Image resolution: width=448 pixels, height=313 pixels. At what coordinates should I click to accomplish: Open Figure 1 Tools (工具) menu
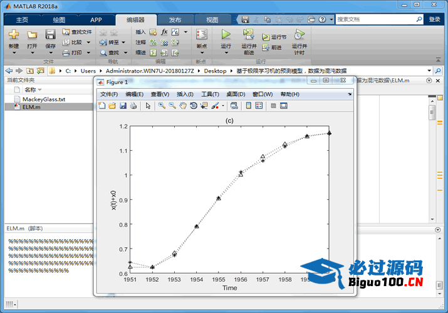point(210,94)
